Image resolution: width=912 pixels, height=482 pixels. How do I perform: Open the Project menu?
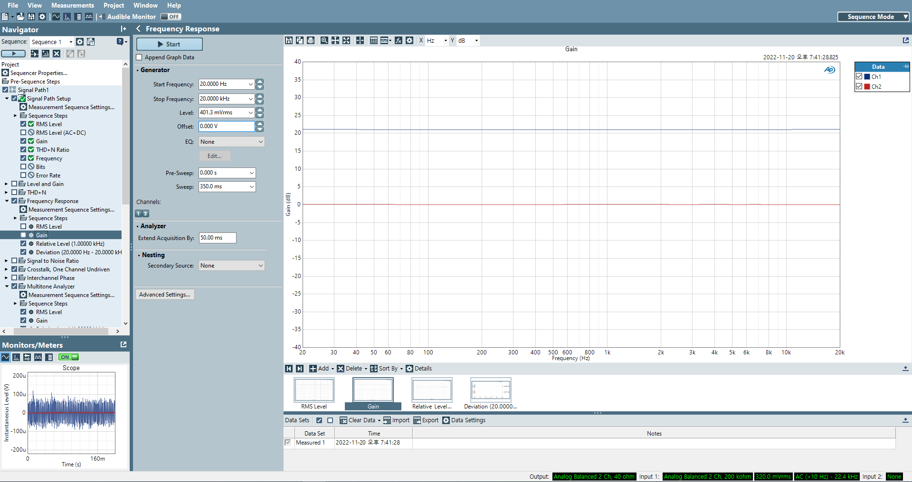(x=114, y=5)
